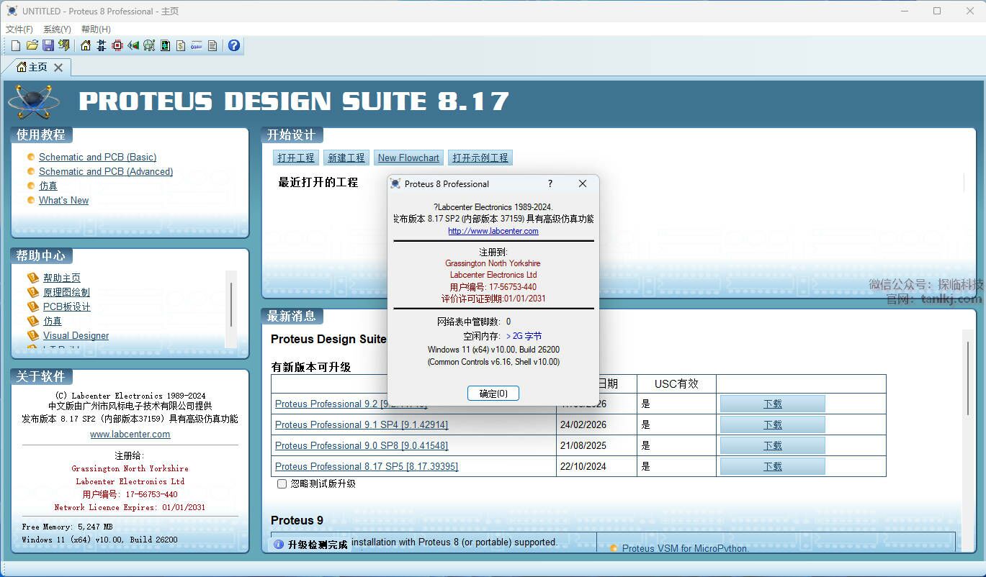The width and height of the screenshot is (986, 577).
Task: Click the New Flowchart button
Action: tap(408, 158)
